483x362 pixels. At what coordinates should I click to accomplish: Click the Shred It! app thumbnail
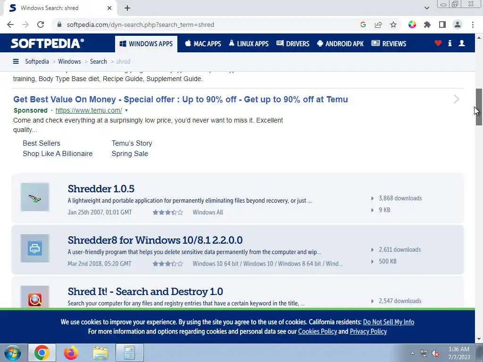[x=35, y=296]
